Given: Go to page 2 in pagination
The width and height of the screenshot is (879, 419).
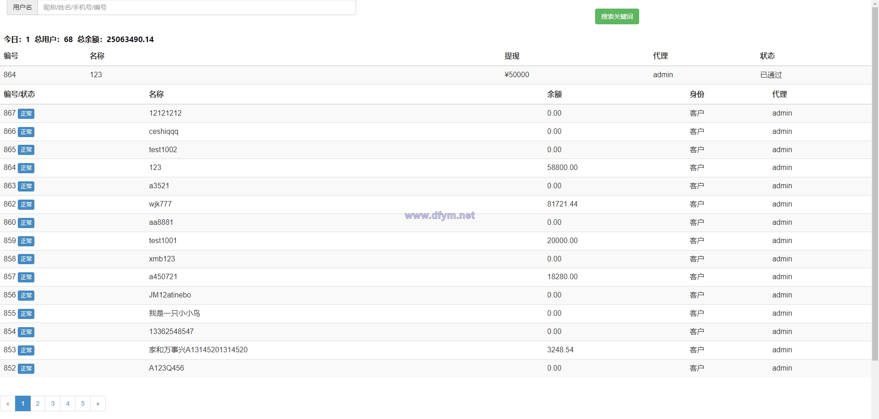Looking at the screenshot, I should 38,403.
